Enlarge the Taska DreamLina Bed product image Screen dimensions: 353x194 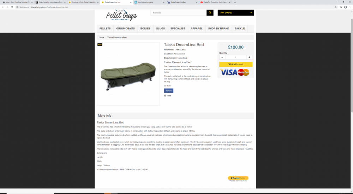[128, 74]
